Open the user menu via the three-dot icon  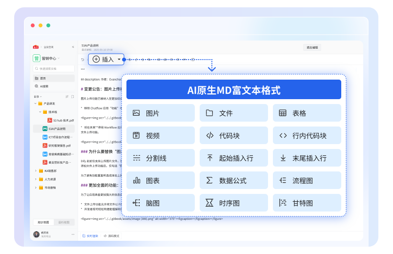73,234
